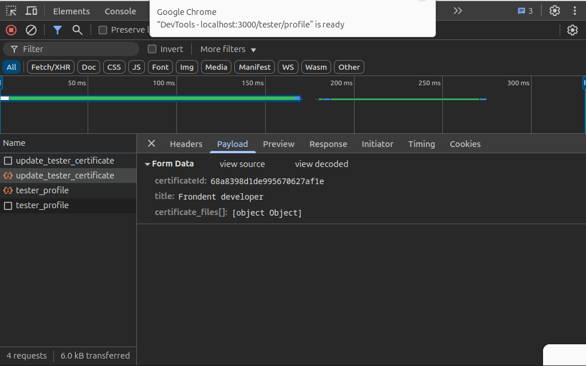Type in the Filter input field
The width and height of the screenshot is (586, 366).
pyautogui.click(x=77, y=49)
